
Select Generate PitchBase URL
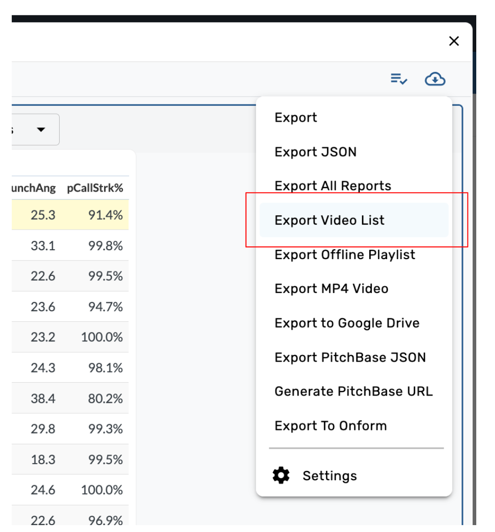[354, 392]
